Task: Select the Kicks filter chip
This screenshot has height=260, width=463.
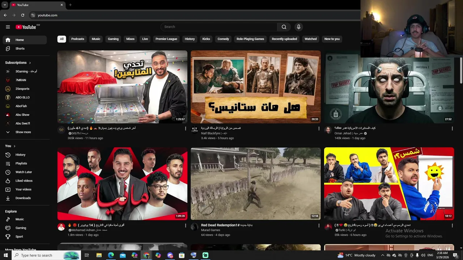Action: click(206, 39)
